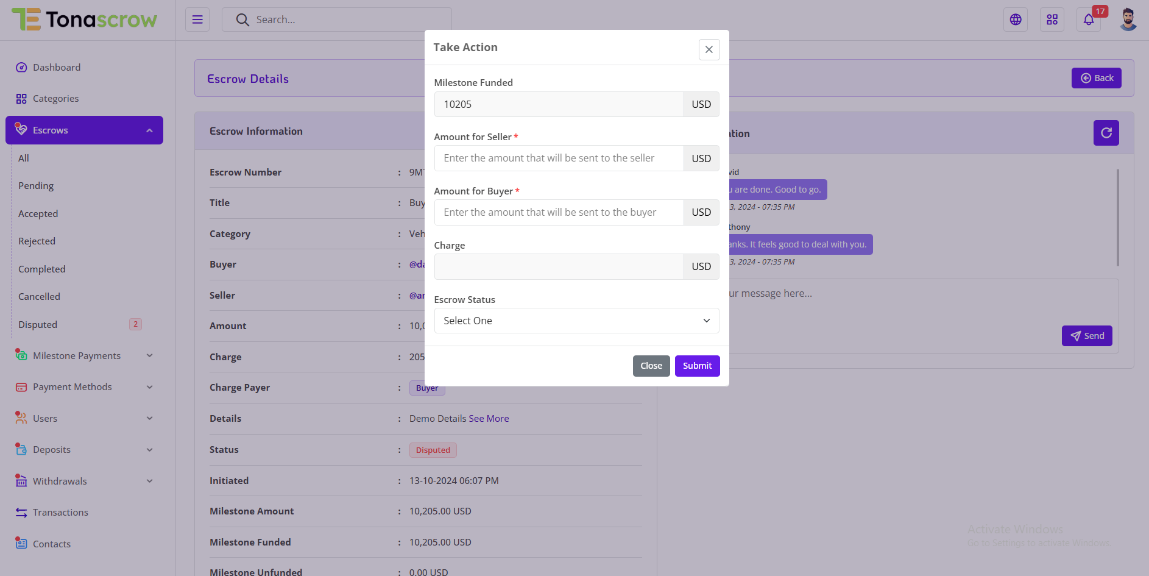Click the Amount for Seller input field
This screenshot has height=576, width=1149.
559,158
